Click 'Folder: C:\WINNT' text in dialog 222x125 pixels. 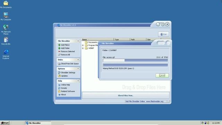[110, 50]
